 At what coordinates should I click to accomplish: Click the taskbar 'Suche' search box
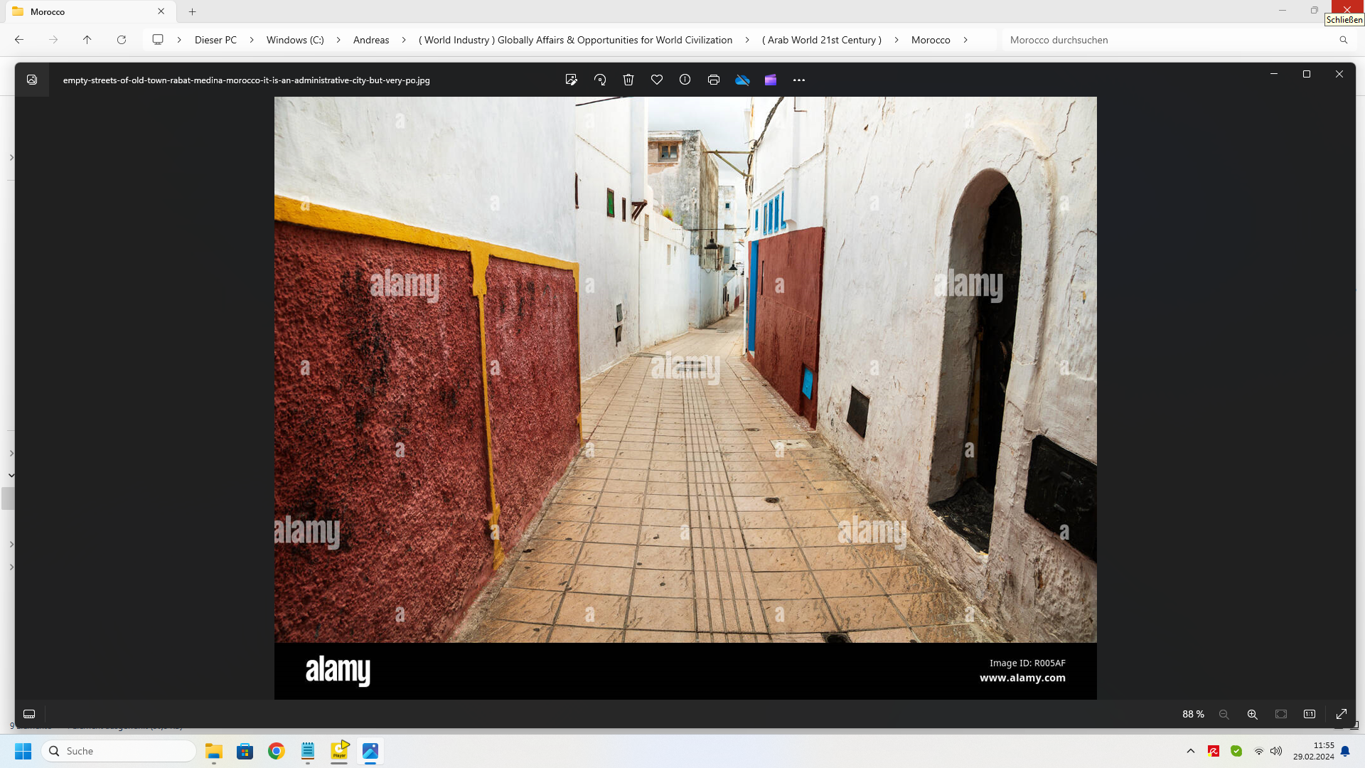click(x=119, y=751)
